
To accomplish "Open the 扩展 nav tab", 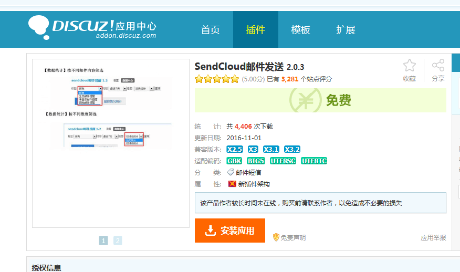I will (x=346, y=29).
